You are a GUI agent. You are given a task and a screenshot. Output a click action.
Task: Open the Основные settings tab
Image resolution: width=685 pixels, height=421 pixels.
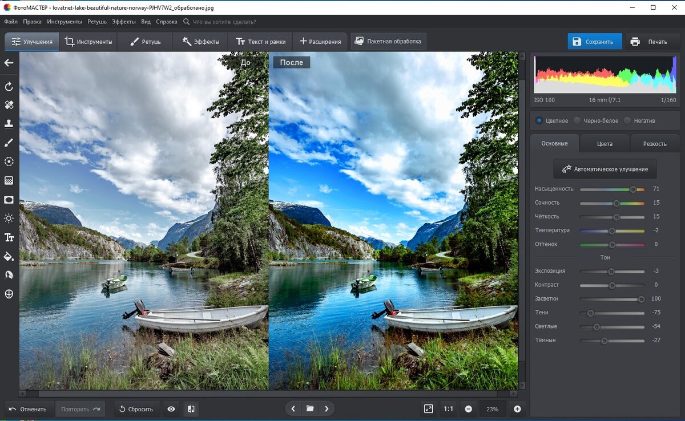tap(554, 144)
